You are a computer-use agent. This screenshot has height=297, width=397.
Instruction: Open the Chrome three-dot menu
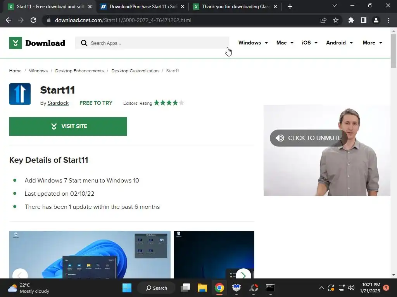[388, 20]
